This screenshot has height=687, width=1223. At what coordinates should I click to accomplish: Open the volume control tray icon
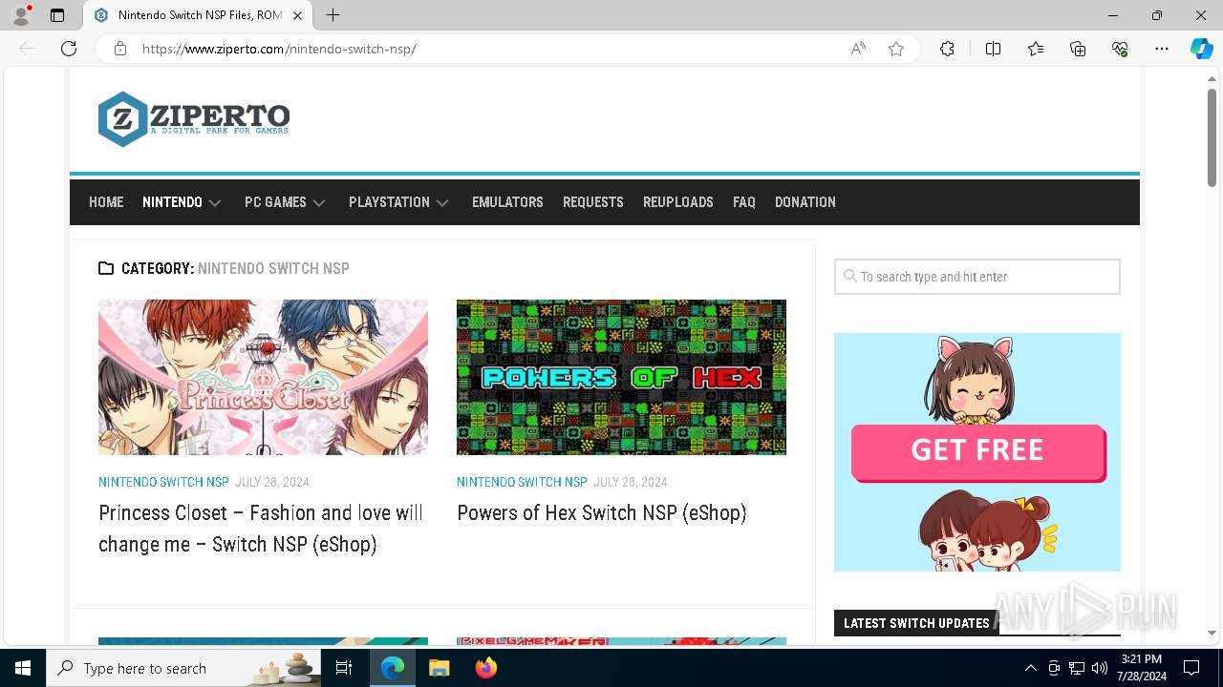pyautogui.click(x=1100, y=668)
